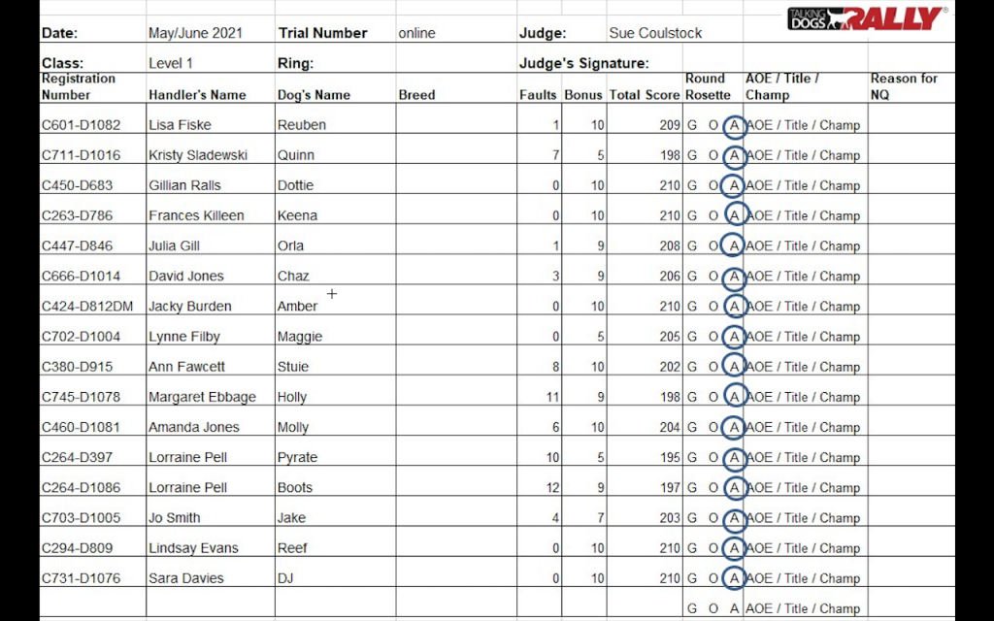The image size is (994, 621).
Task: Click the Trial Number cell containing online
Action: (x=456, y=33)
